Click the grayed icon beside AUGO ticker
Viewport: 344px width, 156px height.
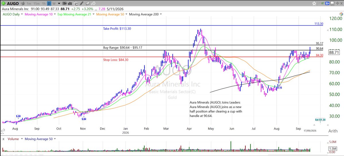[x=23, y=4]
